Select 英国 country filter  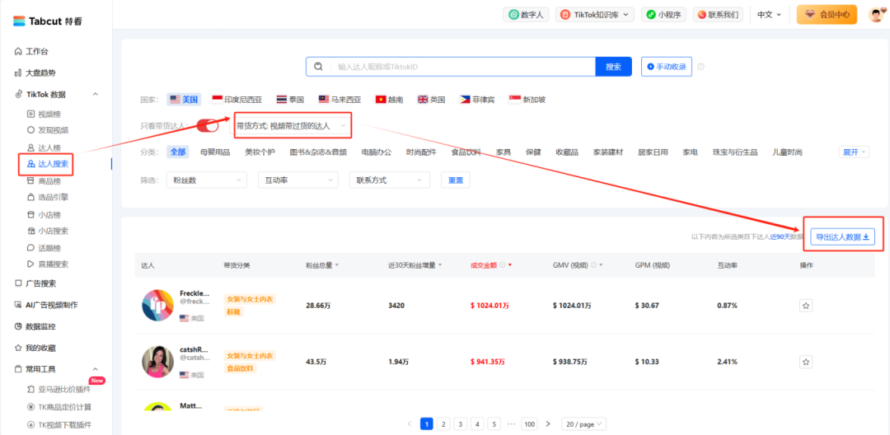pyautogui.click(x=431, y=100)
